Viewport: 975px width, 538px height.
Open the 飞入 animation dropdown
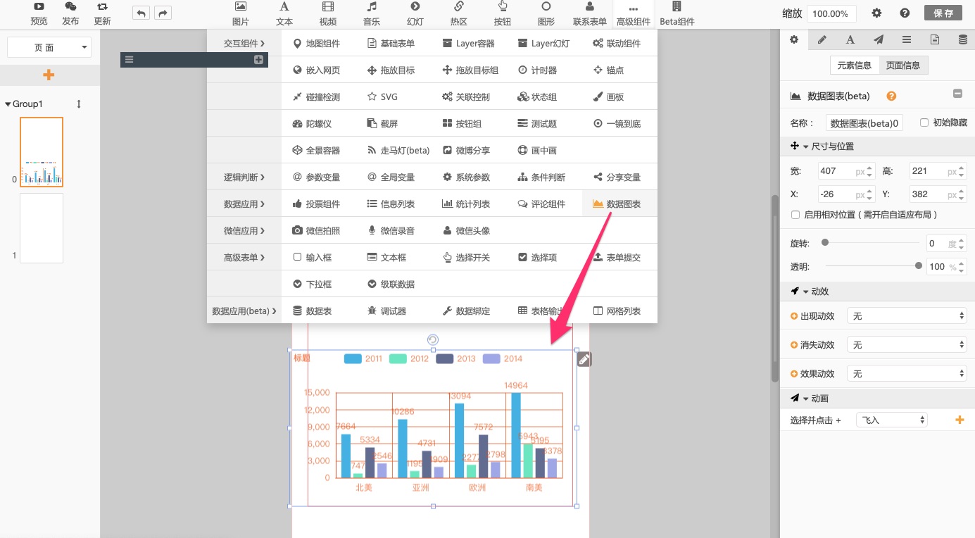point(891,420)
